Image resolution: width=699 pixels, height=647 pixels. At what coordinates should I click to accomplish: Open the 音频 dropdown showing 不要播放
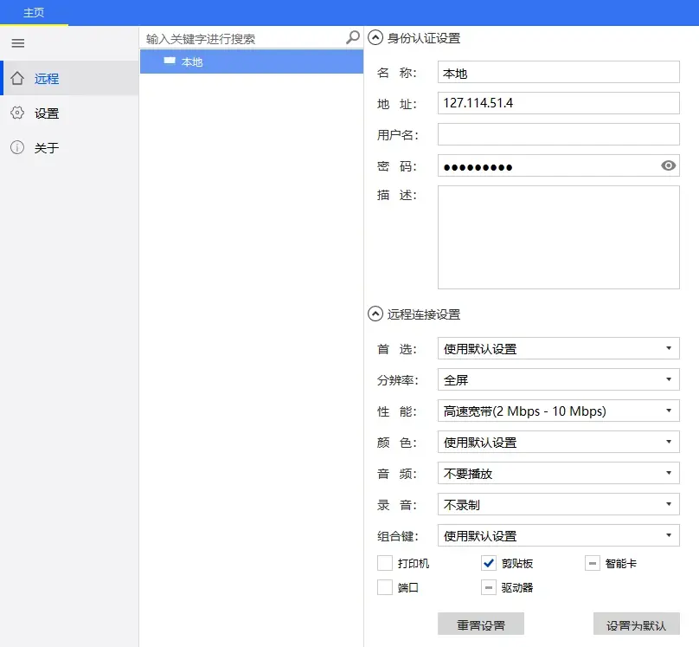click(x=559, y=473)
